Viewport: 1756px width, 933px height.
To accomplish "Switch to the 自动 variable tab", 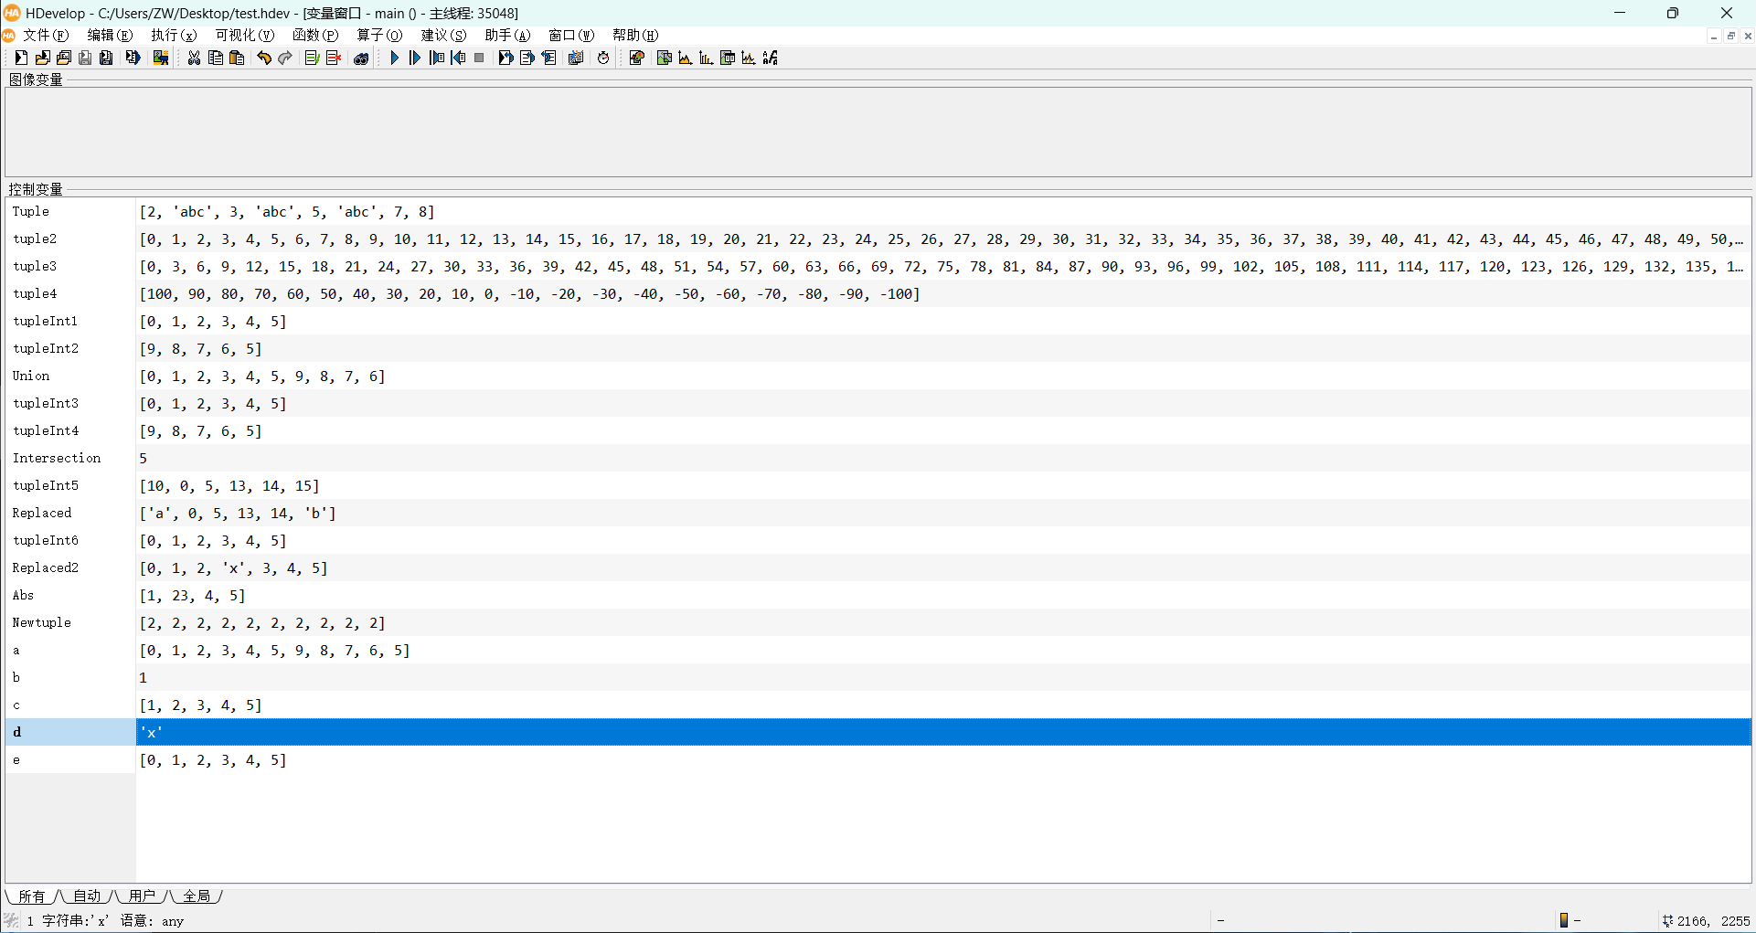I will click(x=87, y=896).
